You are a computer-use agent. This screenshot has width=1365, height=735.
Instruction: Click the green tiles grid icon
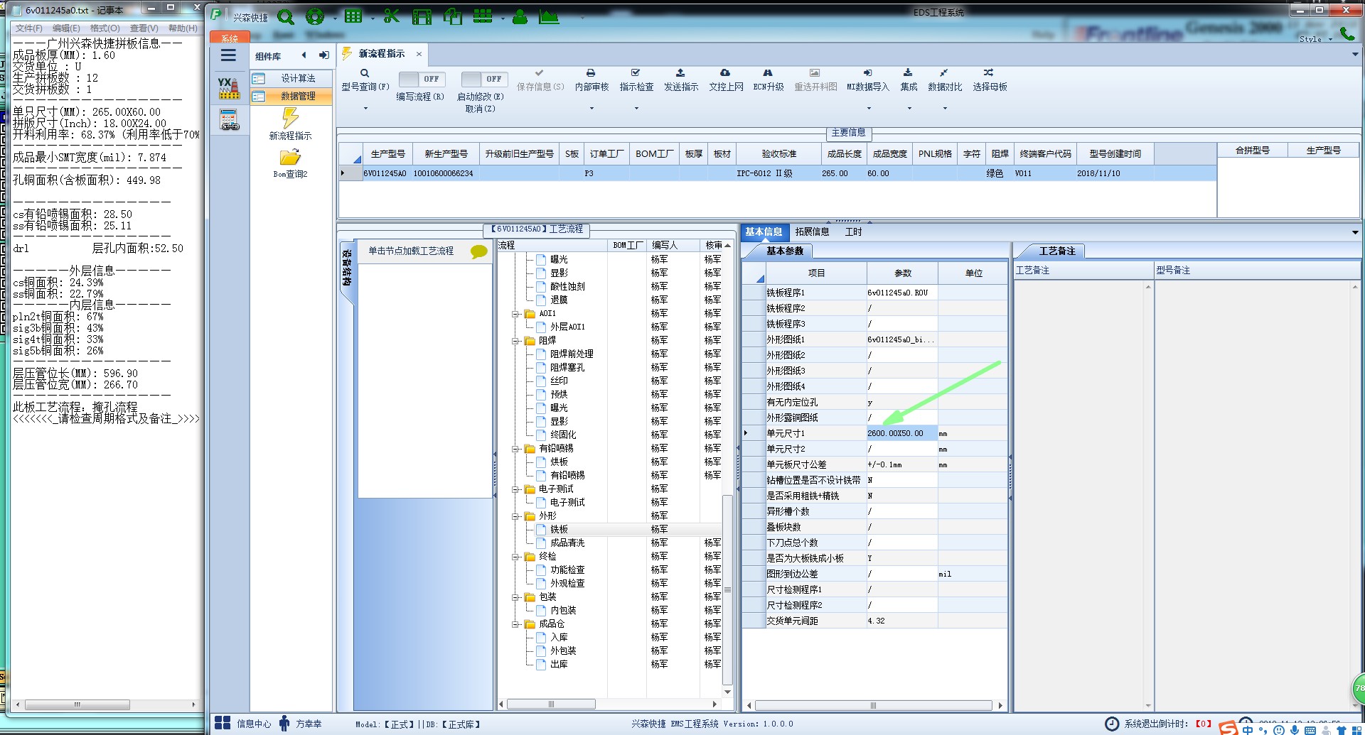pyautogui.click(x=483, y=16)
